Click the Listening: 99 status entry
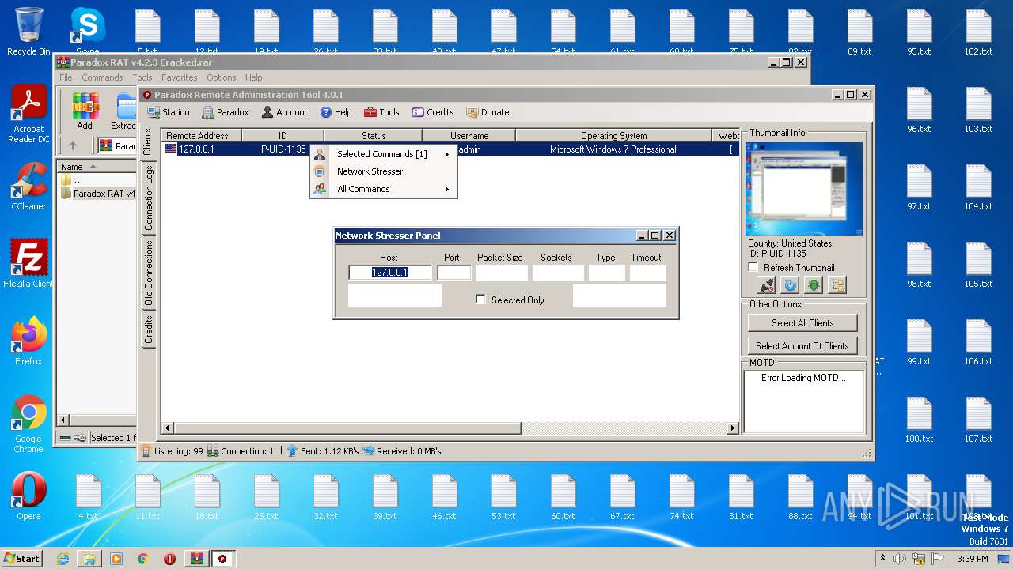1013x569 pixels. [x=172, y=451]
